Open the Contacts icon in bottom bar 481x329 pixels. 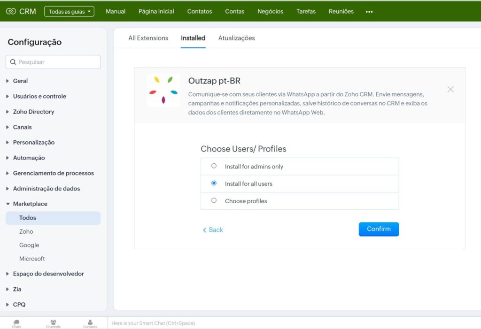click(x=90, y=323)
